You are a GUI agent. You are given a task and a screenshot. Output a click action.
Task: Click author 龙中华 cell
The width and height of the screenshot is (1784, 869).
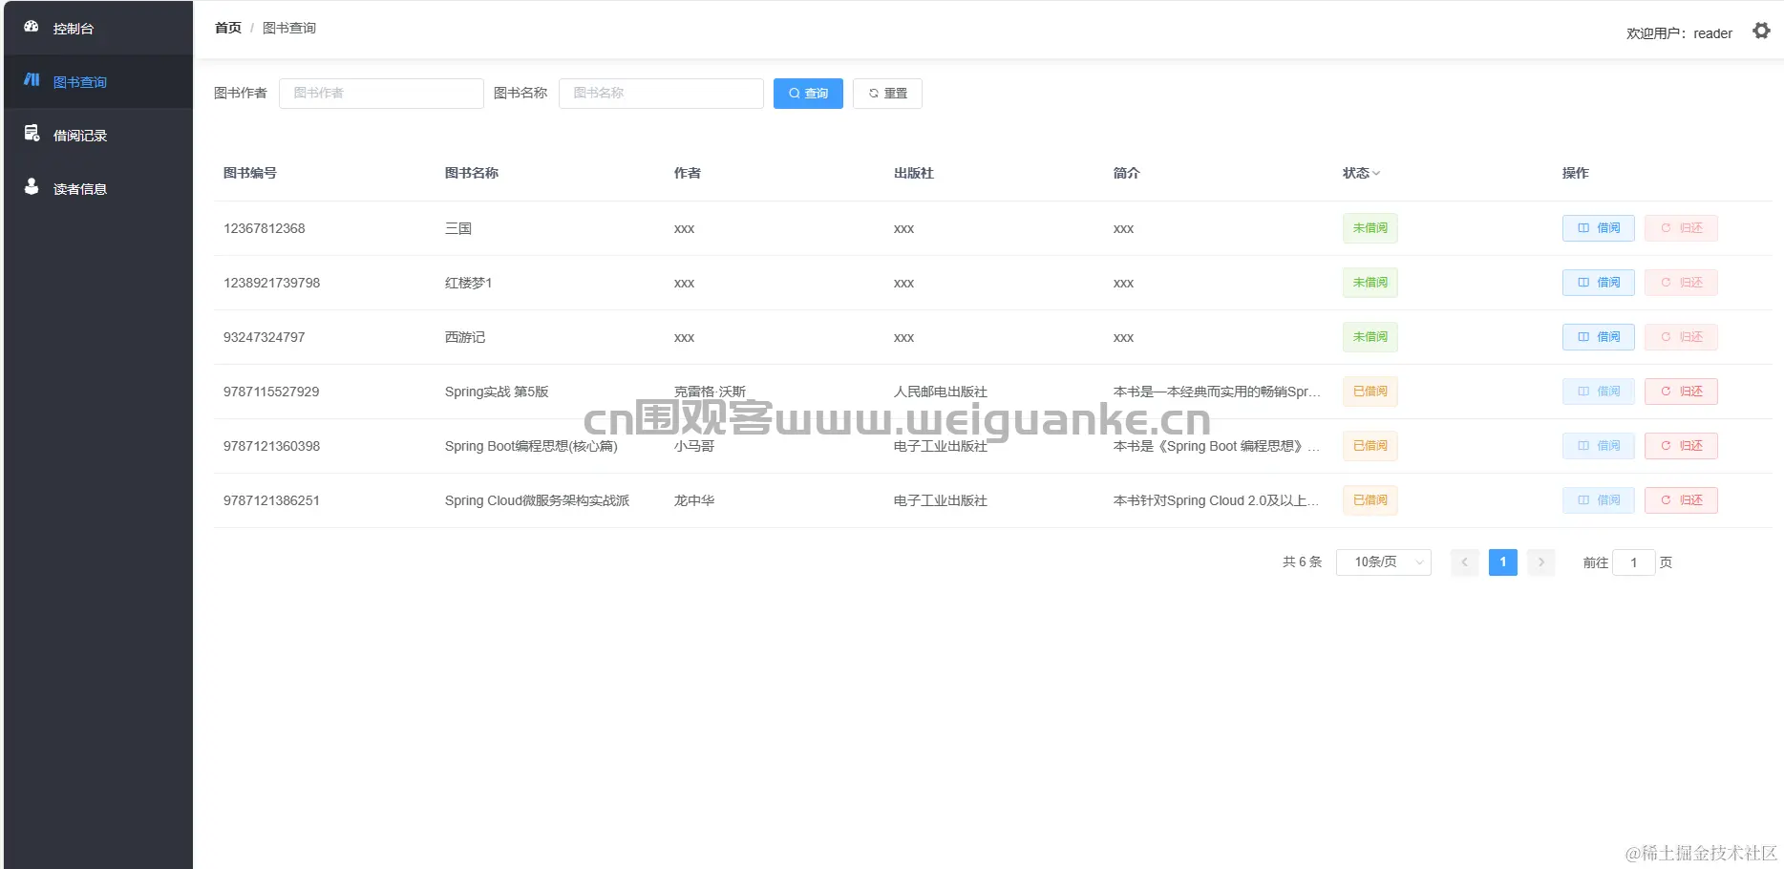click(694, 500)
